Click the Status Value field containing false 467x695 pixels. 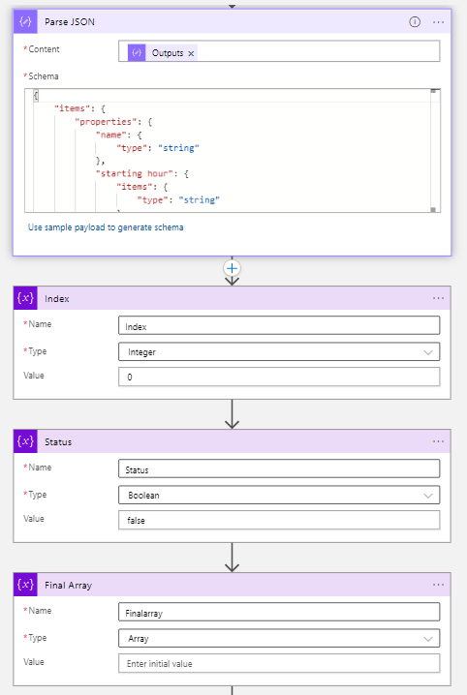[279, 520]
